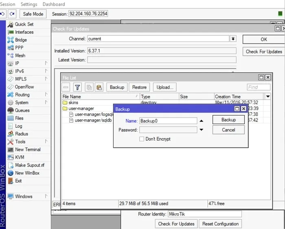Click the paste icon in File List toolbar

99,87
